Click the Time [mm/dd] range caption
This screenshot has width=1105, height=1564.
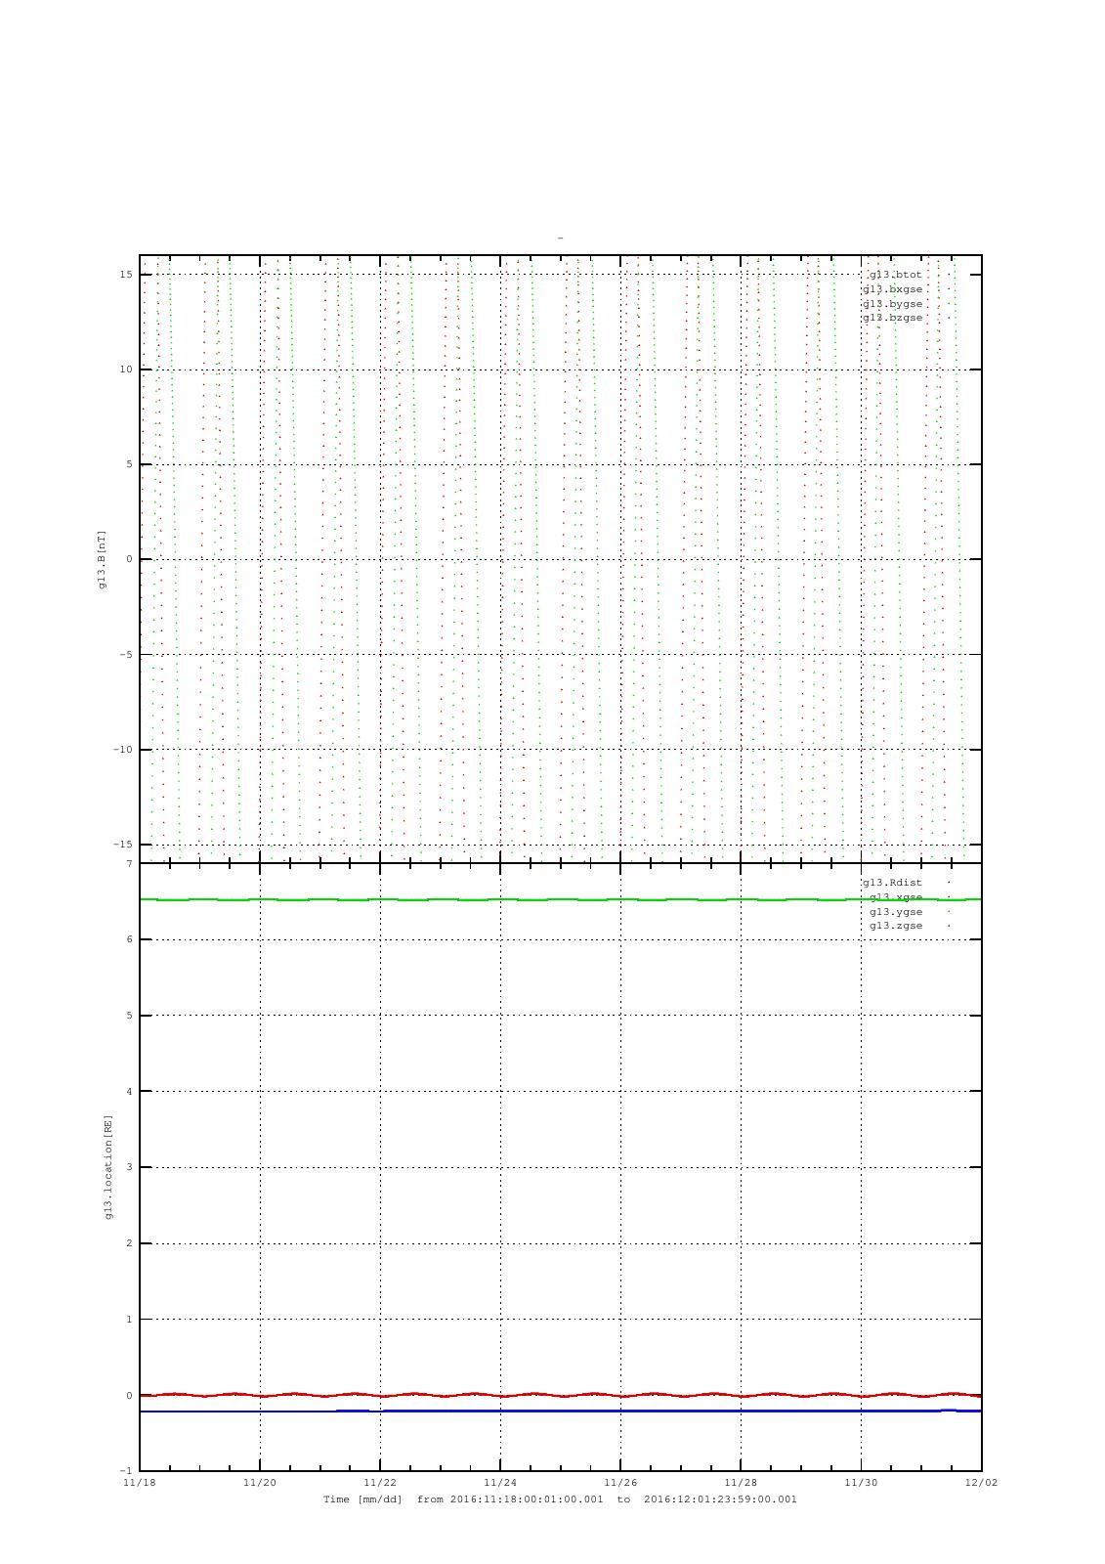(560, 1499)
